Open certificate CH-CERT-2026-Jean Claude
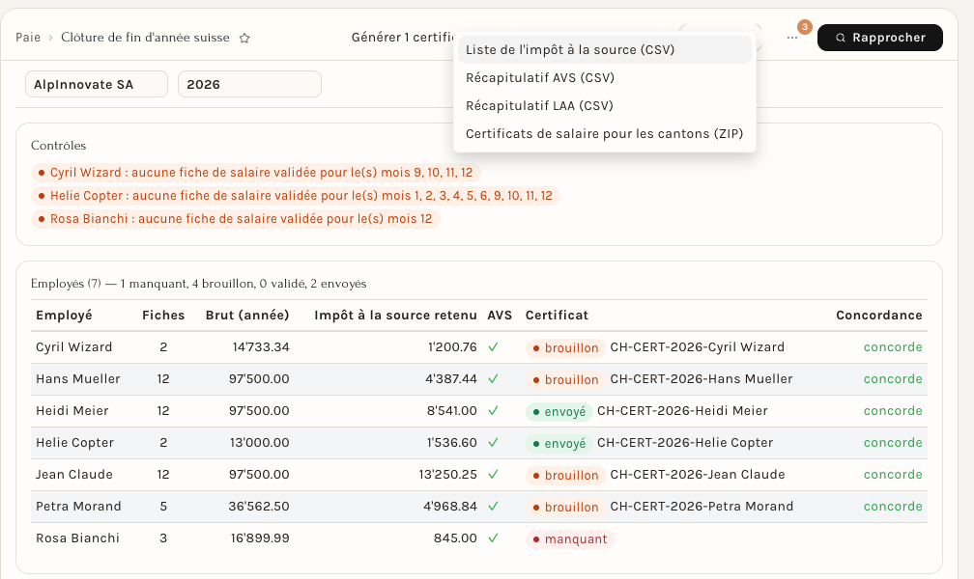Screen dimensions: 974x579 point(698,474)
